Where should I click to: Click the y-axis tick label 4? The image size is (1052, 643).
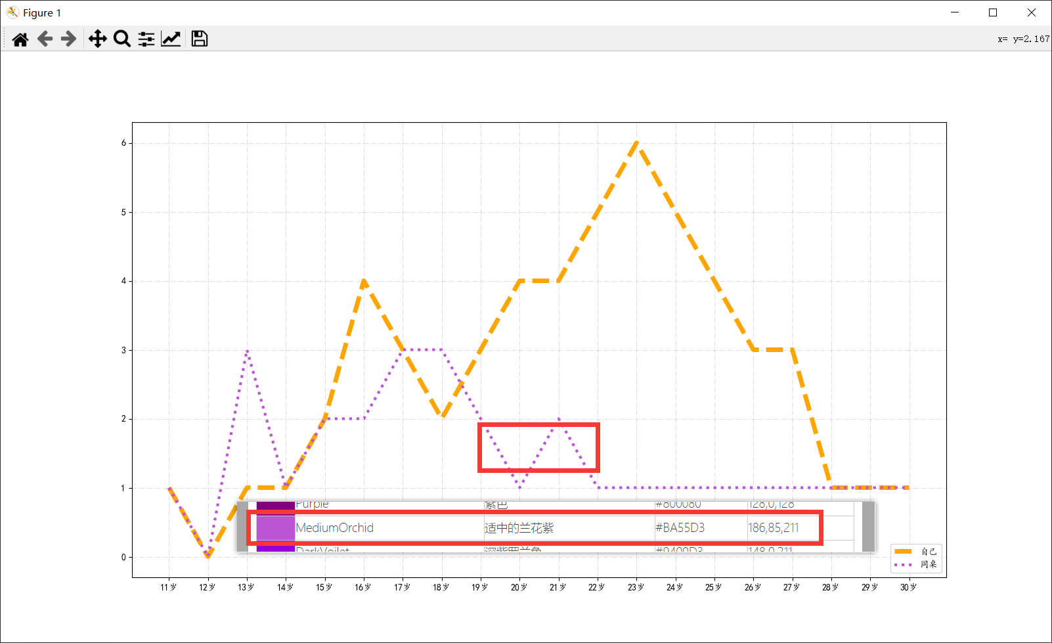pos(123,281)
